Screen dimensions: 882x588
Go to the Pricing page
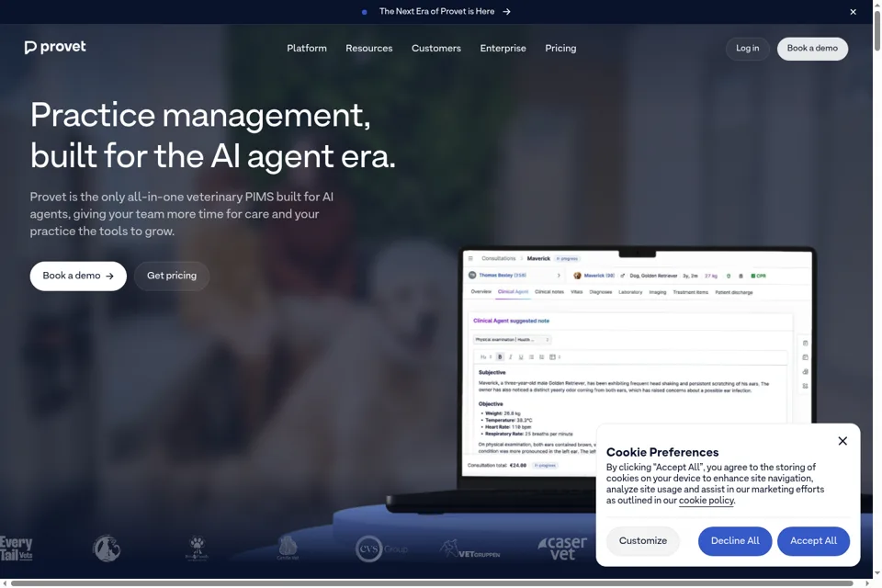pos(560,49)
